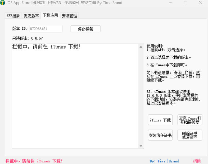The height and width of the screenshot is (164, 208).
Task: Click the 如下载速度慢 tip paragraph
Action: point(173,76)
